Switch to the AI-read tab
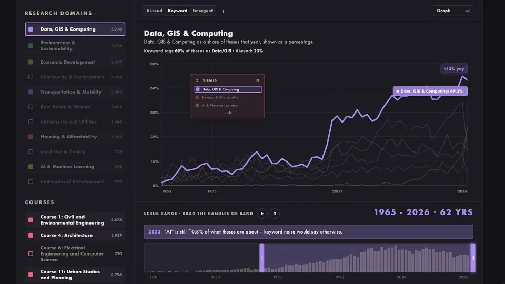 [x=154, y=11]
